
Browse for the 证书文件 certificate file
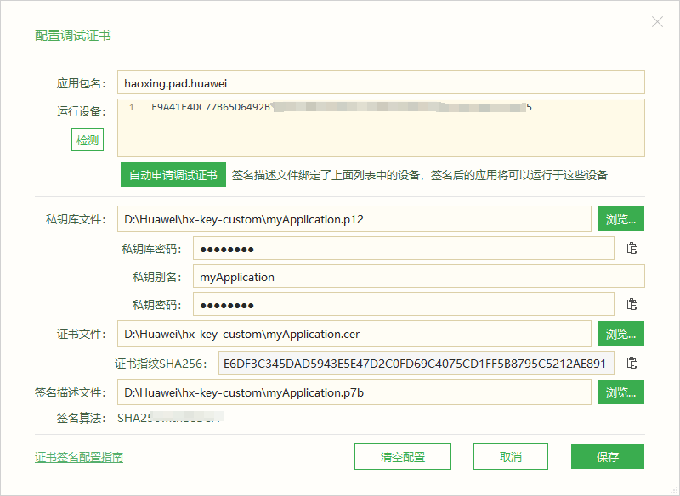(x=620, y=333)
